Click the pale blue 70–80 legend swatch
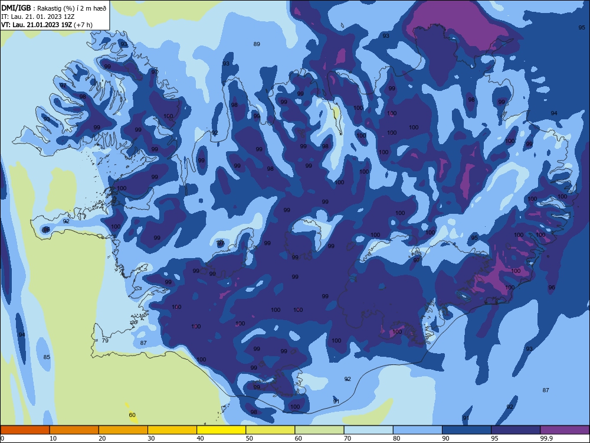This screenshot has height=443, width=590. click(x=368, y=430)
